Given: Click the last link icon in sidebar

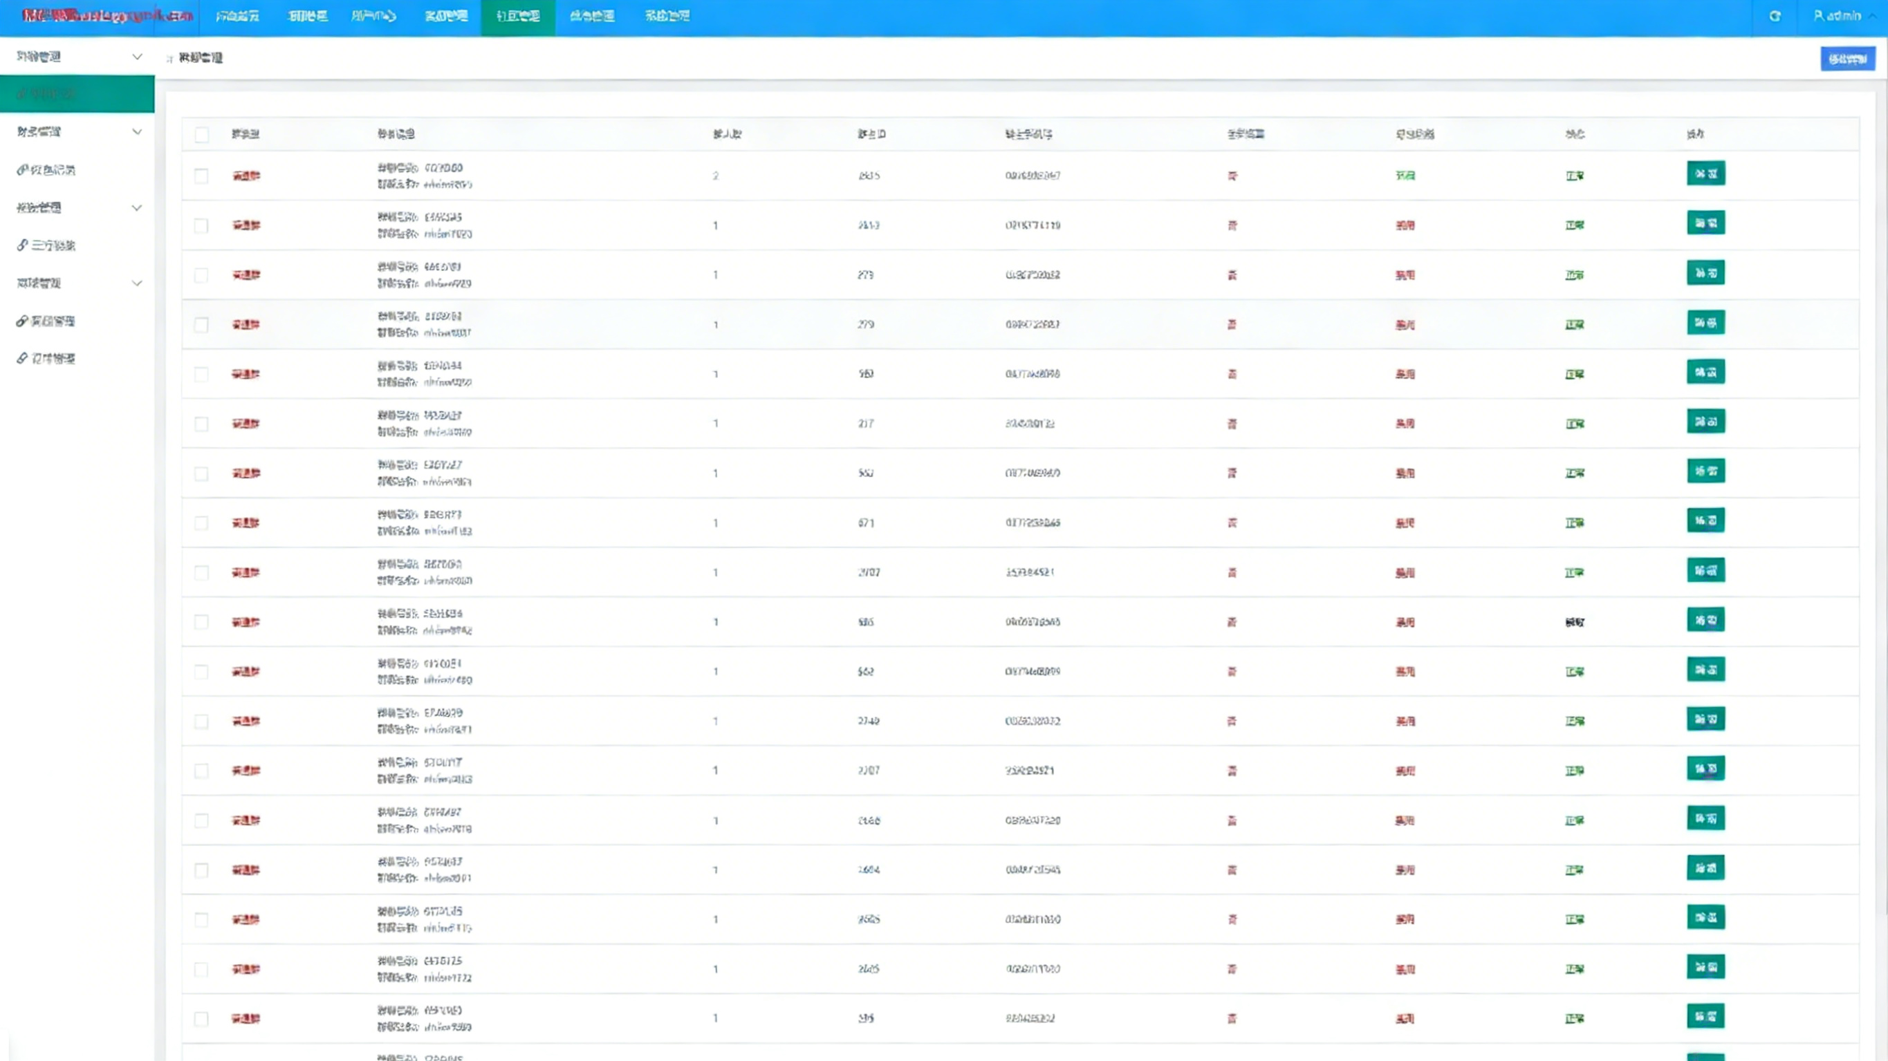Looking at the screenshot, I should (x=22, y=358).
